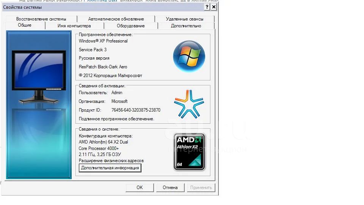Confirm with the OK button

(x=140, y=188)
